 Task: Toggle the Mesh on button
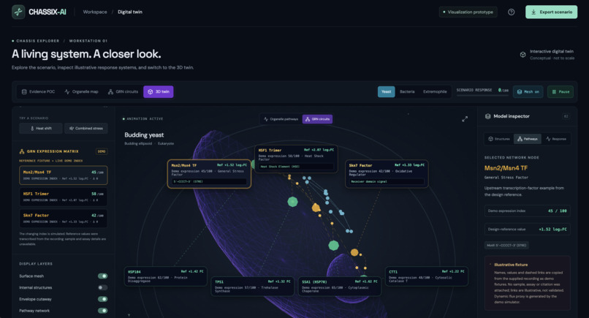tap(528, 91)
